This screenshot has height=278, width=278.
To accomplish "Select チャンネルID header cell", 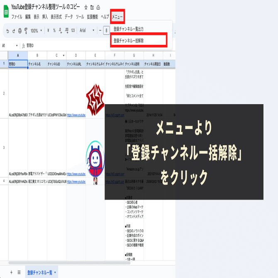I will [x=56, y=64].
